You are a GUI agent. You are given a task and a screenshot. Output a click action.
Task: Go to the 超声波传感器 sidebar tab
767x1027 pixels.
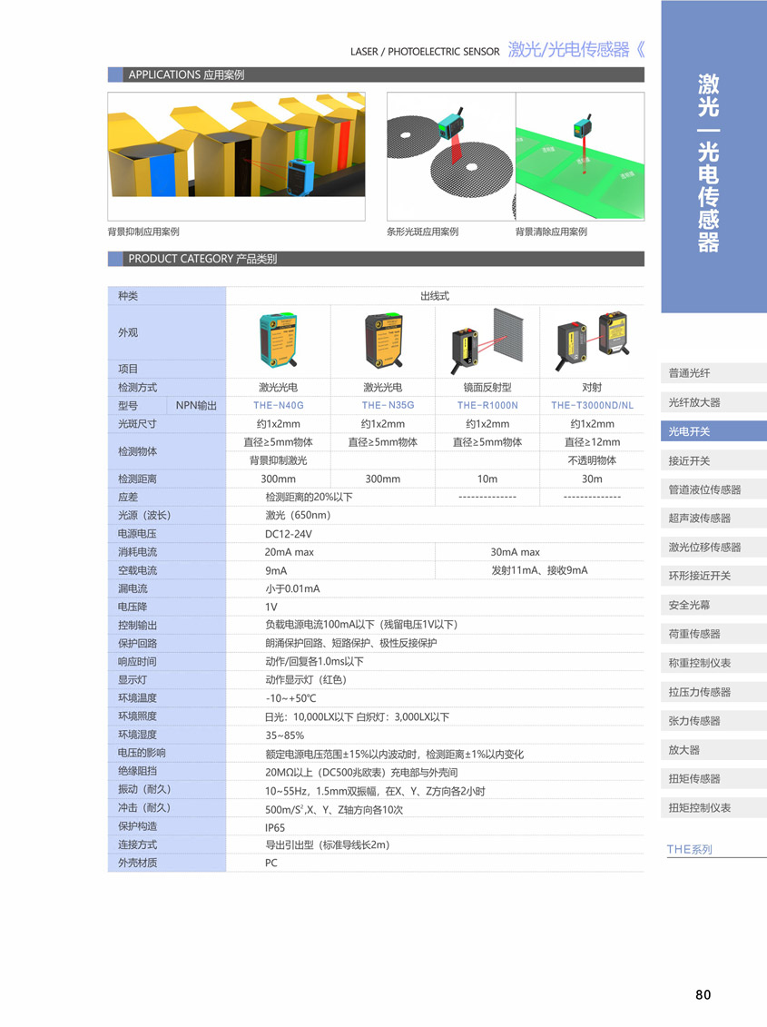[x=713, y=518]
